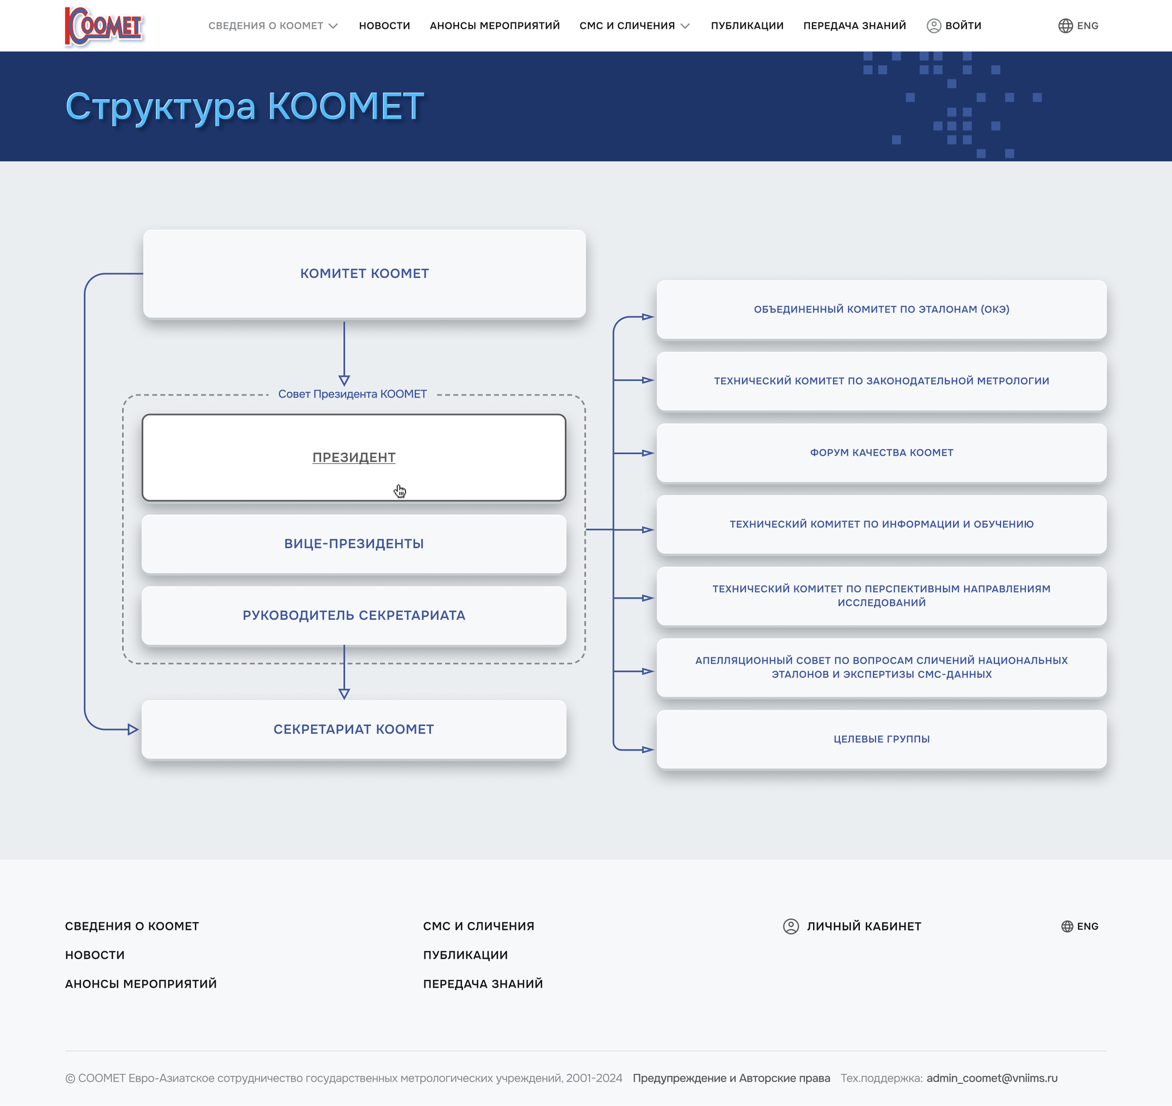
Task: Open ЛИЧНЫЙ КАБИНЕТ in footer
Action: coord(864,926)
